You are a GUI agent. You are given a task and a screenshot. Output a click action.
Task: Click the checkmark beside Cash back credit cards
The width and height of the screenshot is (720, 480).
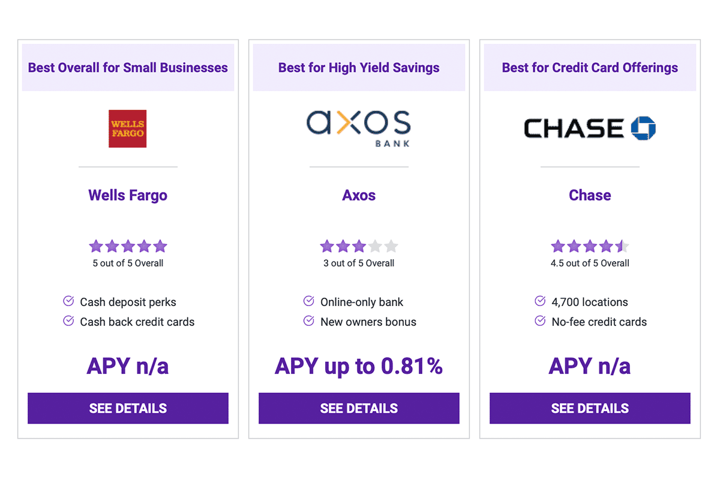(68, 321)
